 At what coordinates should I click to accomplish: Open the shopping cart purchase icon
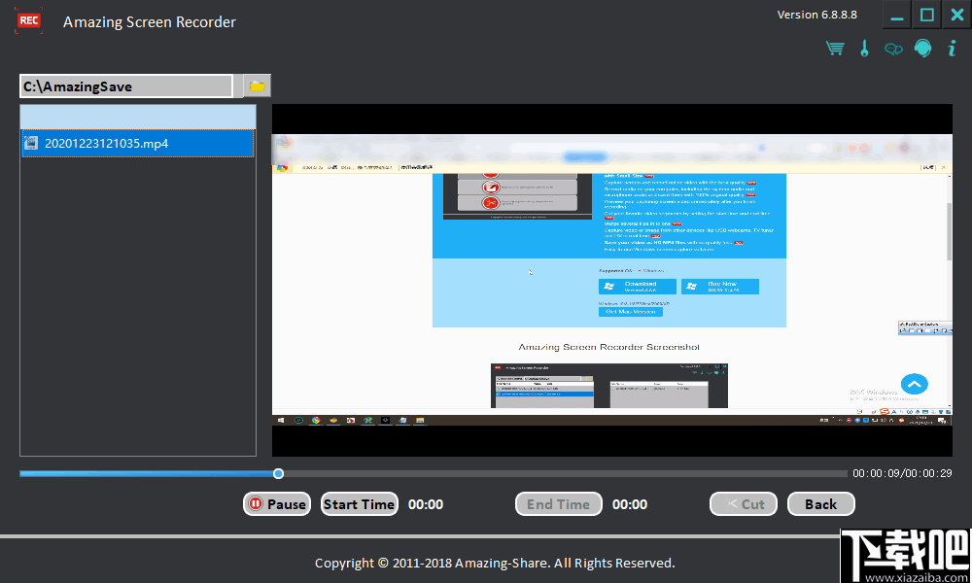pos(835,48)
